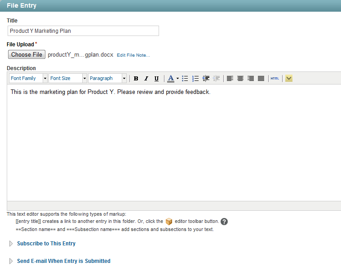Expand Send E-mail When Entry is Submitted

click(63, 261)
